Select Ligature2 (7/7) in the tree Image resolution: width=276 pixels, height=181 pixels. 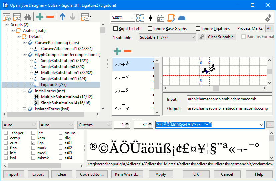(x=54, y=85)
